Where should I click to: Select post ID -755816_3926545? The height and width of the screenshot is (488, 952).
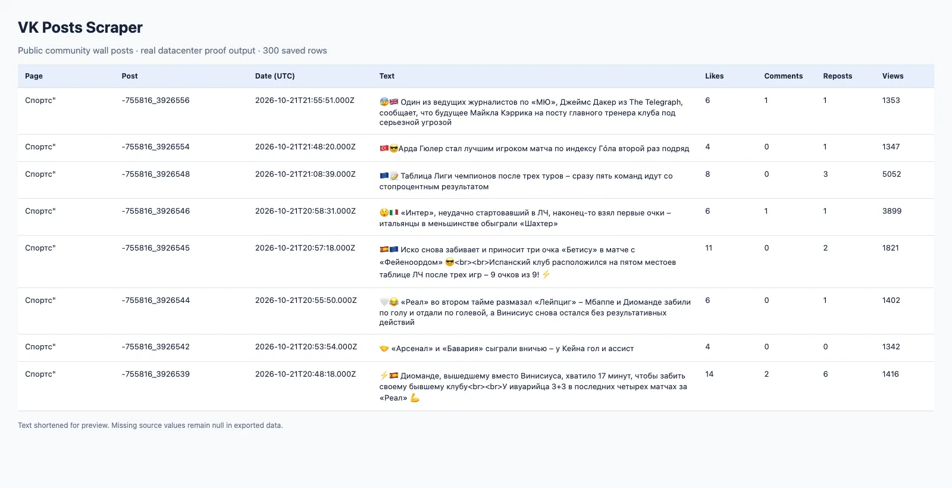point(156,248)
